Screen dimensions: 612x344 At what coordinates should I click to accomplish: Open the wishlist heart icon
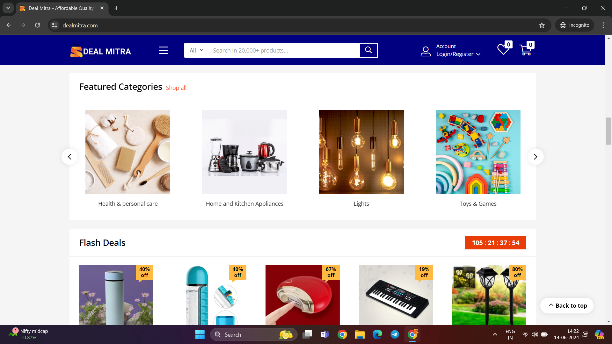click(x=503, y=50)
